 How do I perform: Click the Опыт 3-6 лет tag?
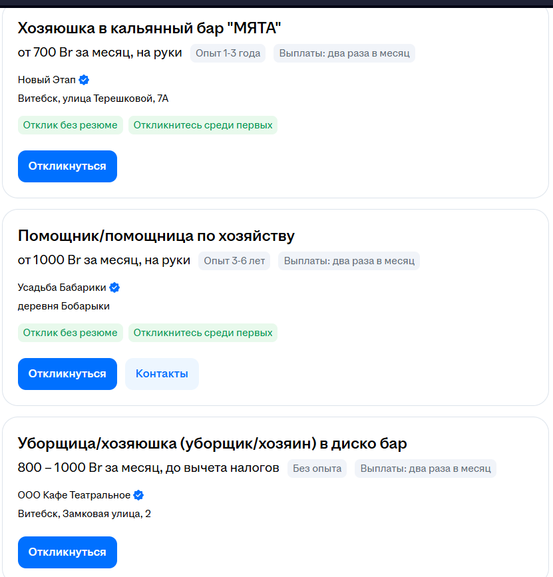[234, 261]
